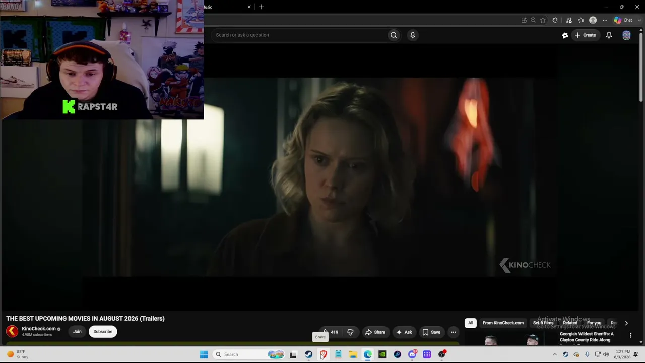Click the sparkle icon beside Create
This screenshot has width=645, height=363.
point(565,35)
